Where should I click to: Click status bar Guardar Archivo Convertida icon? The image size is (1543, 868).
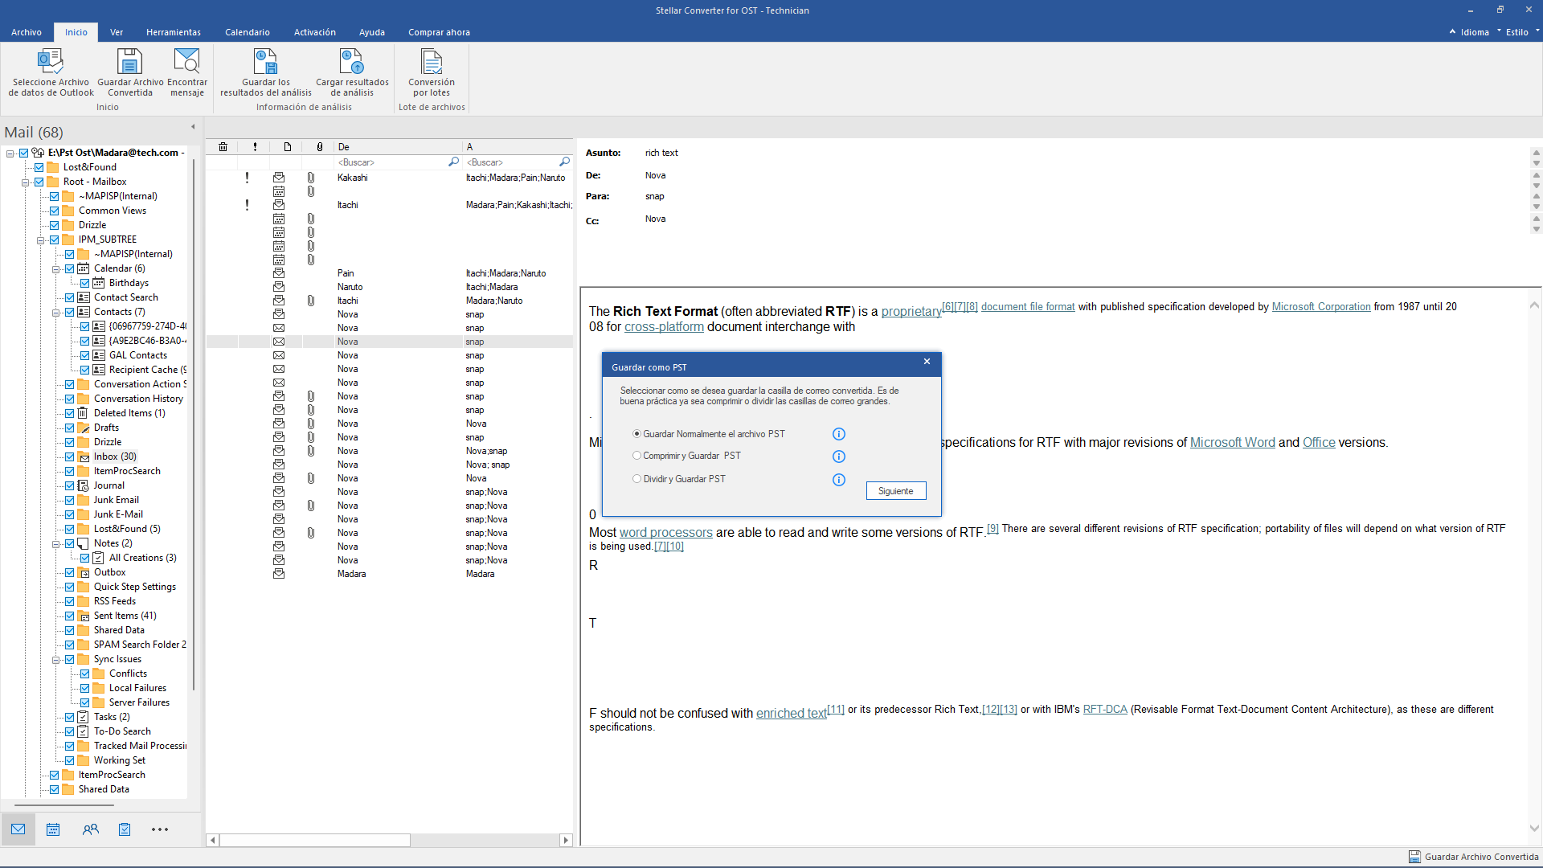pyautogui.click(x=1414, y=857)
